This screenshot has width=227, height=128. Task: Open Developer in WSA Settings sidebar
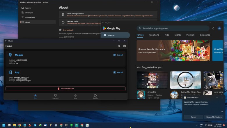coord(38,13)
